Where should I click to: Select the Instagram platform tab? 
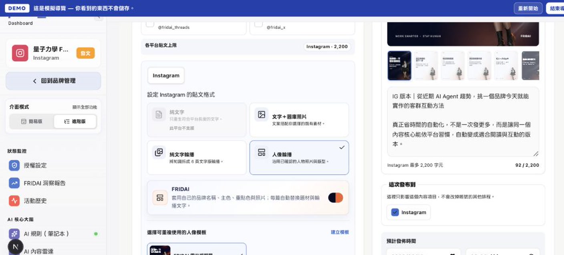pos(166,75)
